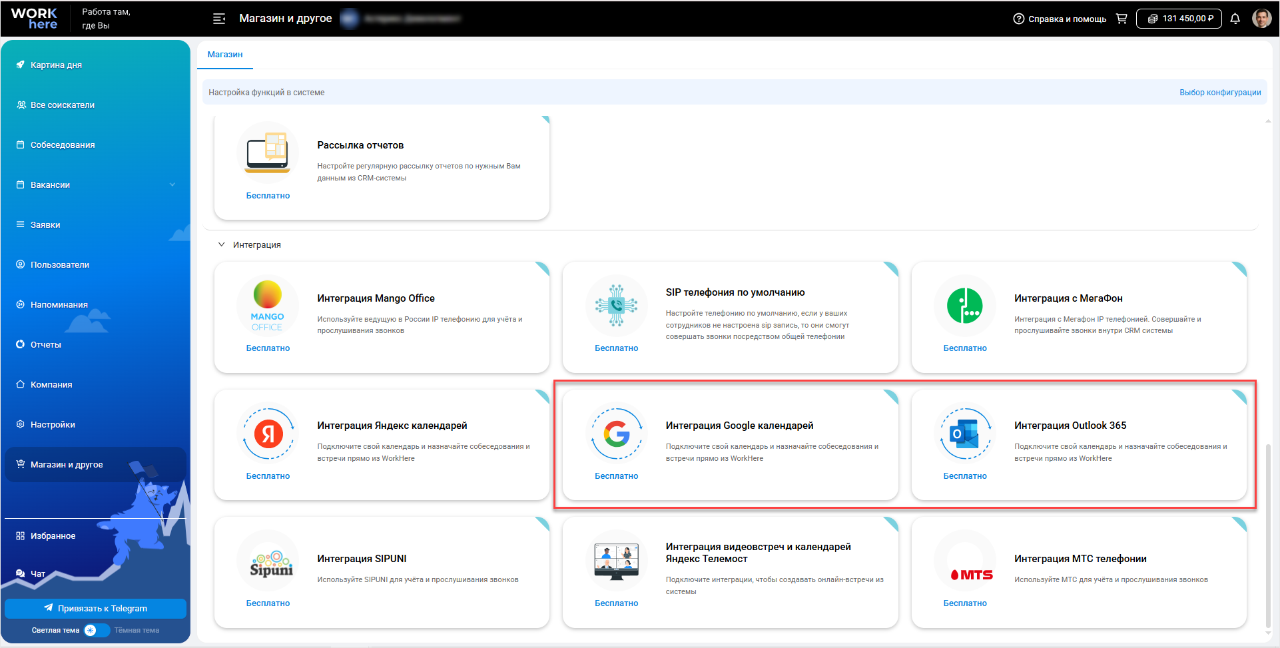Open notifications bell icon
1280x648 pixels.
(x=1235, y=19)
